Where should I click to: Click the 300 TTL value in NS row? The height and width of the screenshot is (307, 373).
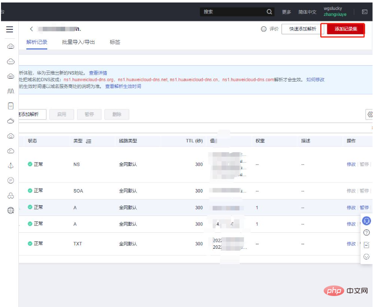pyautogui.click(x=199, y=165)
